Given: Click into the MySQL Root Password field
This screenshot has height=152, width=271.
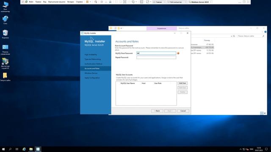Looking at the screenshot, I should 156,53.
